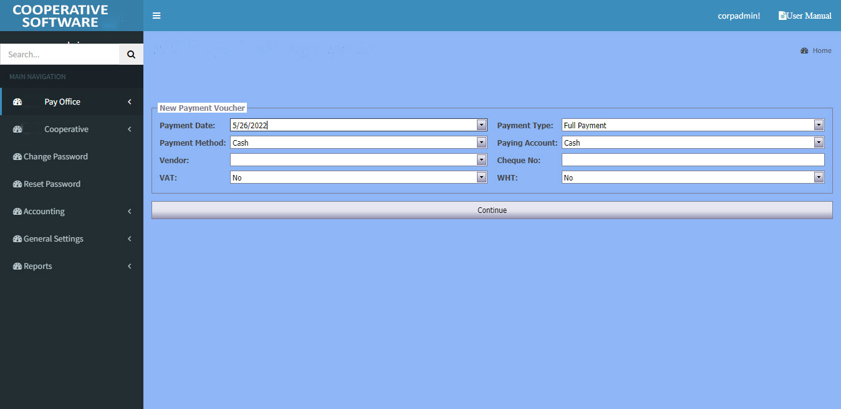Click the Pay Office dashboard icon

[17, 102]
